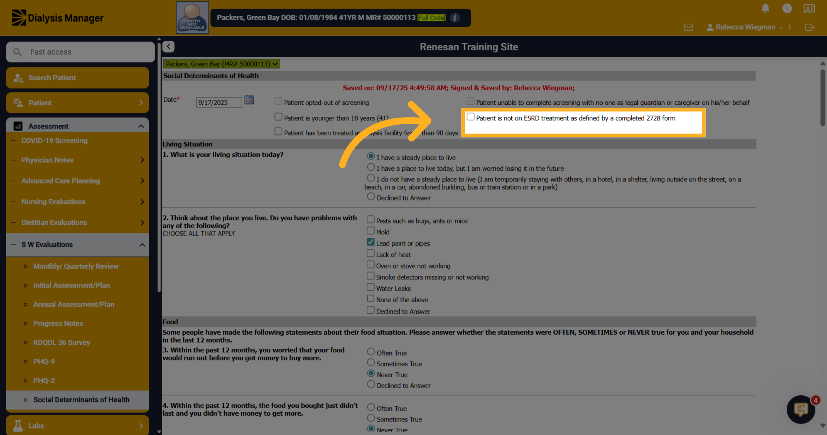Viewport: 827px width, 435px height.
Task: Select Declined to Answer for living situation
Action: click(371, 196)
